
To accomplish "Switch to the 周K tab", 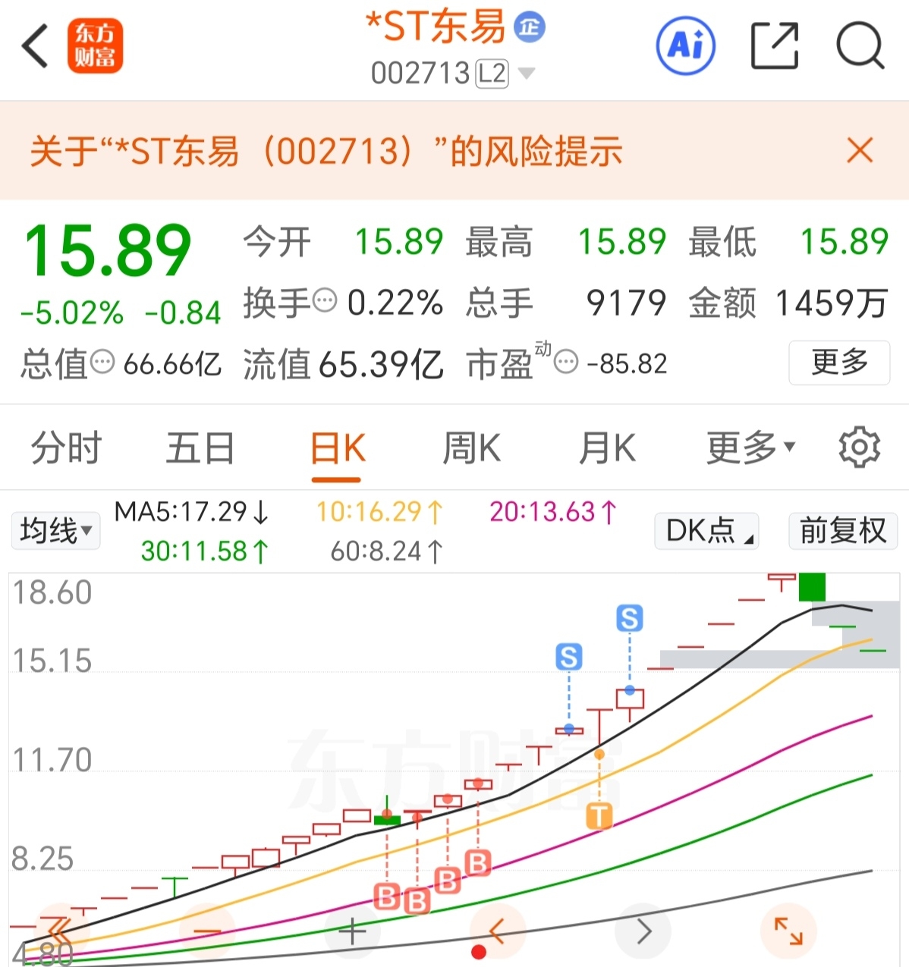I will (x=471, y=448).
